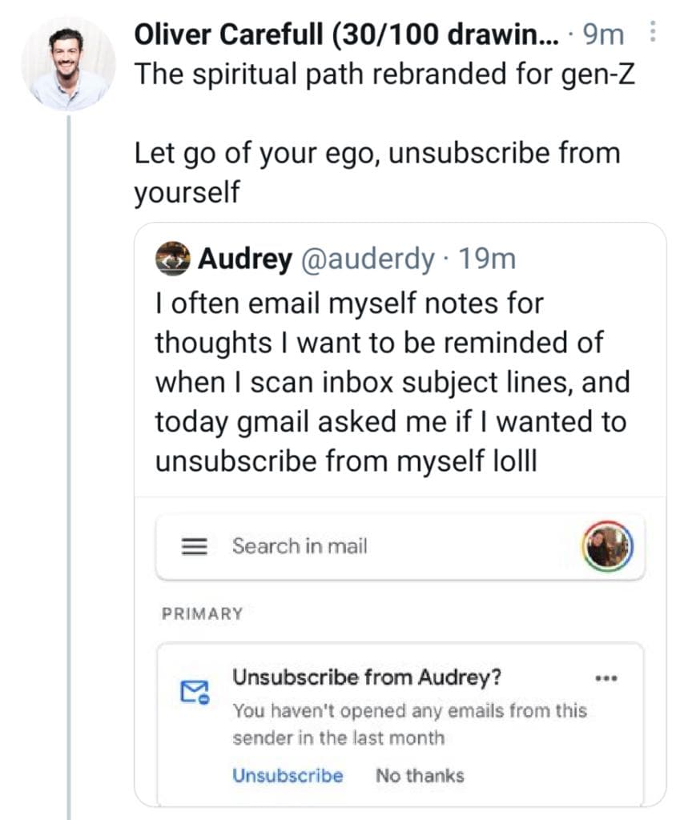Screen dimensions: 688x820
Task: Click the 'Unsubscribe from Audrey?' heading
Action: pyautogui.click(x=367, y=677)
